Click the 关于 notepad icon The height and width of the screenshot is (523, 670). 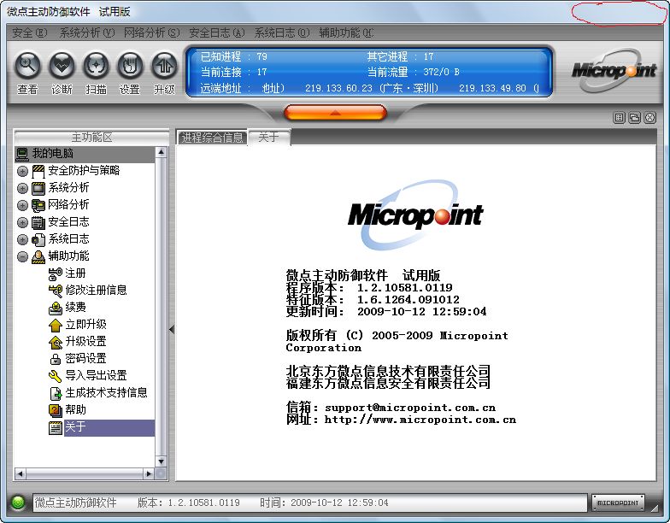point(55,427)
